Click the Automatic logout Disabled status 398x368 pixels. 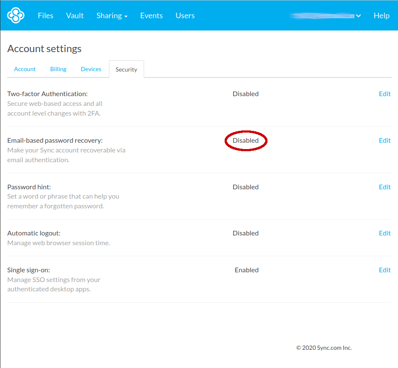[x=246, y=233]
